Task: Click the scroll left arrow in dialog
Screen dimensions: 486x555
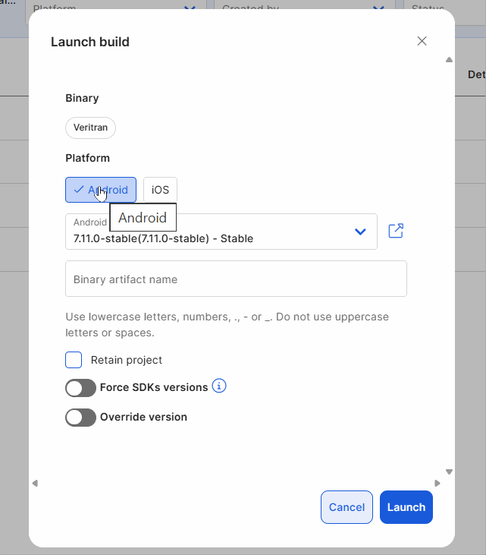Action: [x=34, y=483]
